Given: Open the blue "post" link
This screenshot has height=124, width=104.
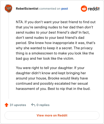Looking at the screenshot, I should pyautogui.click(x=64, y=9).
